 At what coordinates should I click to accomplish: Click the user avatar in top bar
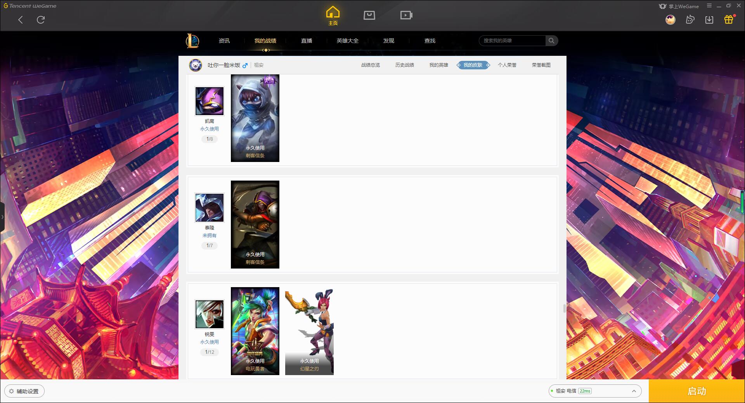point(670,20)
